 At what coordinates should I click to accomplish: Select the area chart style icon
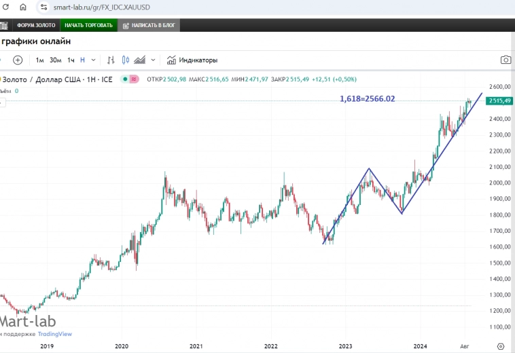141,60
